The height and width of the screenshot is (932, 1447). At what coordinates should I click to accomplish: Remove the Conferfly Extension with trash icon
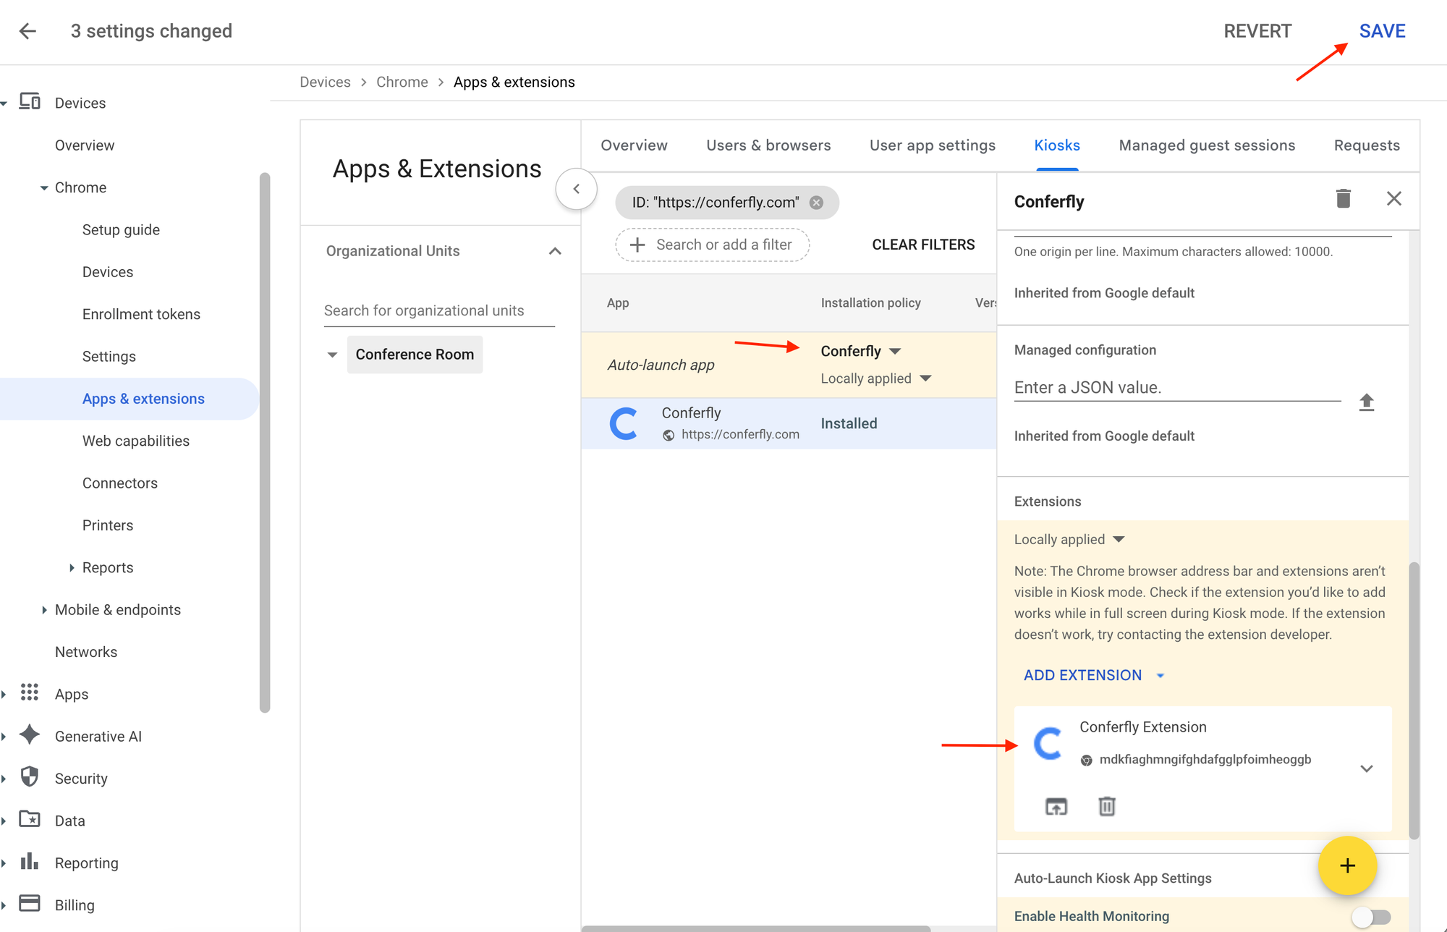click(1106, 806)
